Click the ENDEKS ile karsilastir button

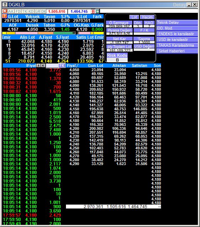point(177,34)
